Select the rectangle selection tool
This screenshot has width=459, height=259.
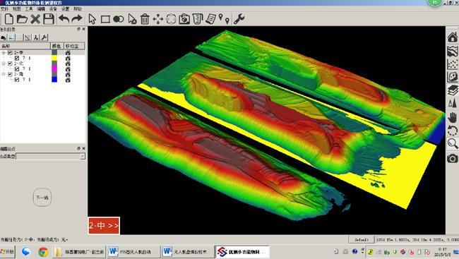point(105,19)
